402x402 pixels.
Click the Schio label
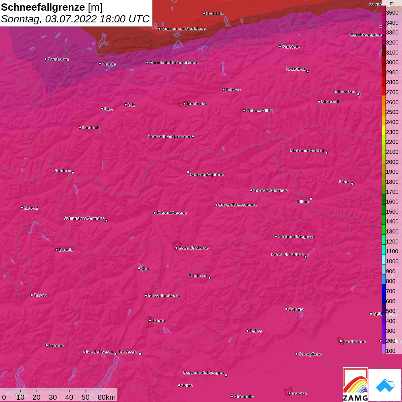(x=187, y=385)
